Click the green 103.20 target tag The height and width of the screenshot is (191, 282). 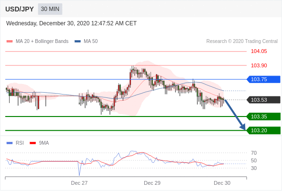pyautogui.click(x=263, y=130)
